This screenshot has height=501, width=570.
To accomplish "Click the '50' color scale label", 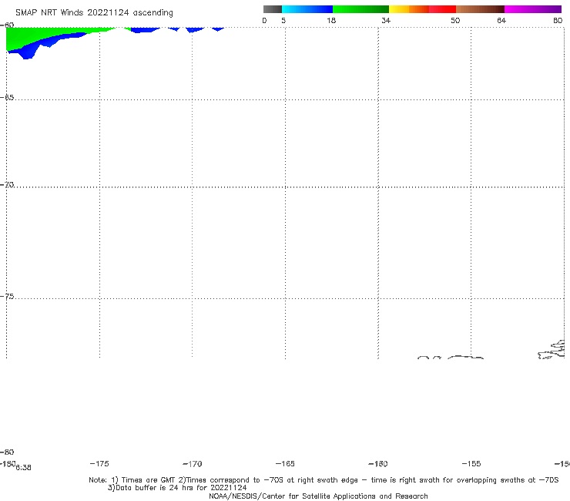I will [x=455, y=20].
